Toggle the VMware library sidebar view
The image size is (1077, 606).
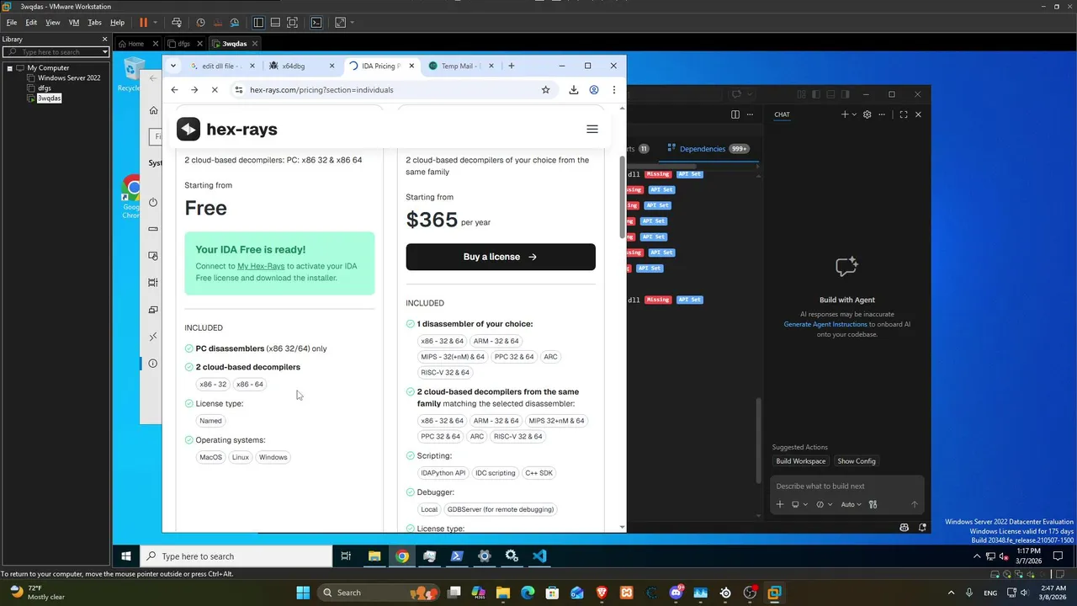pyautogui.click(x=258, y=23)
